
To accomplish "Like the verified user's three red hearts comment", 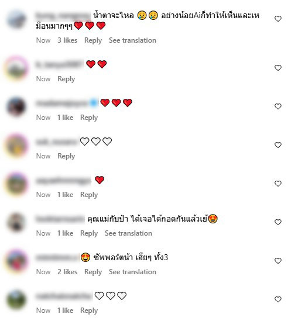I will pos(277,106).
